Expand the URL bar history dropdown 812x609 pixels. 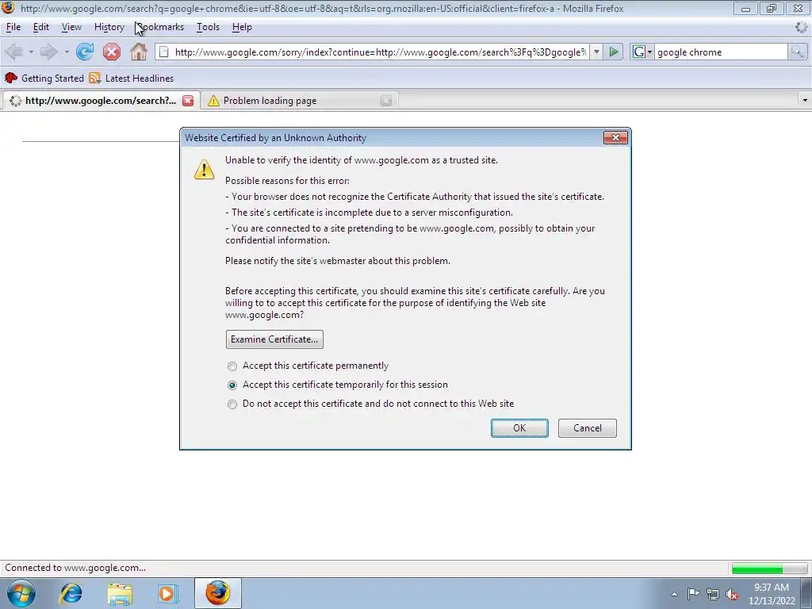click(596, 52)
